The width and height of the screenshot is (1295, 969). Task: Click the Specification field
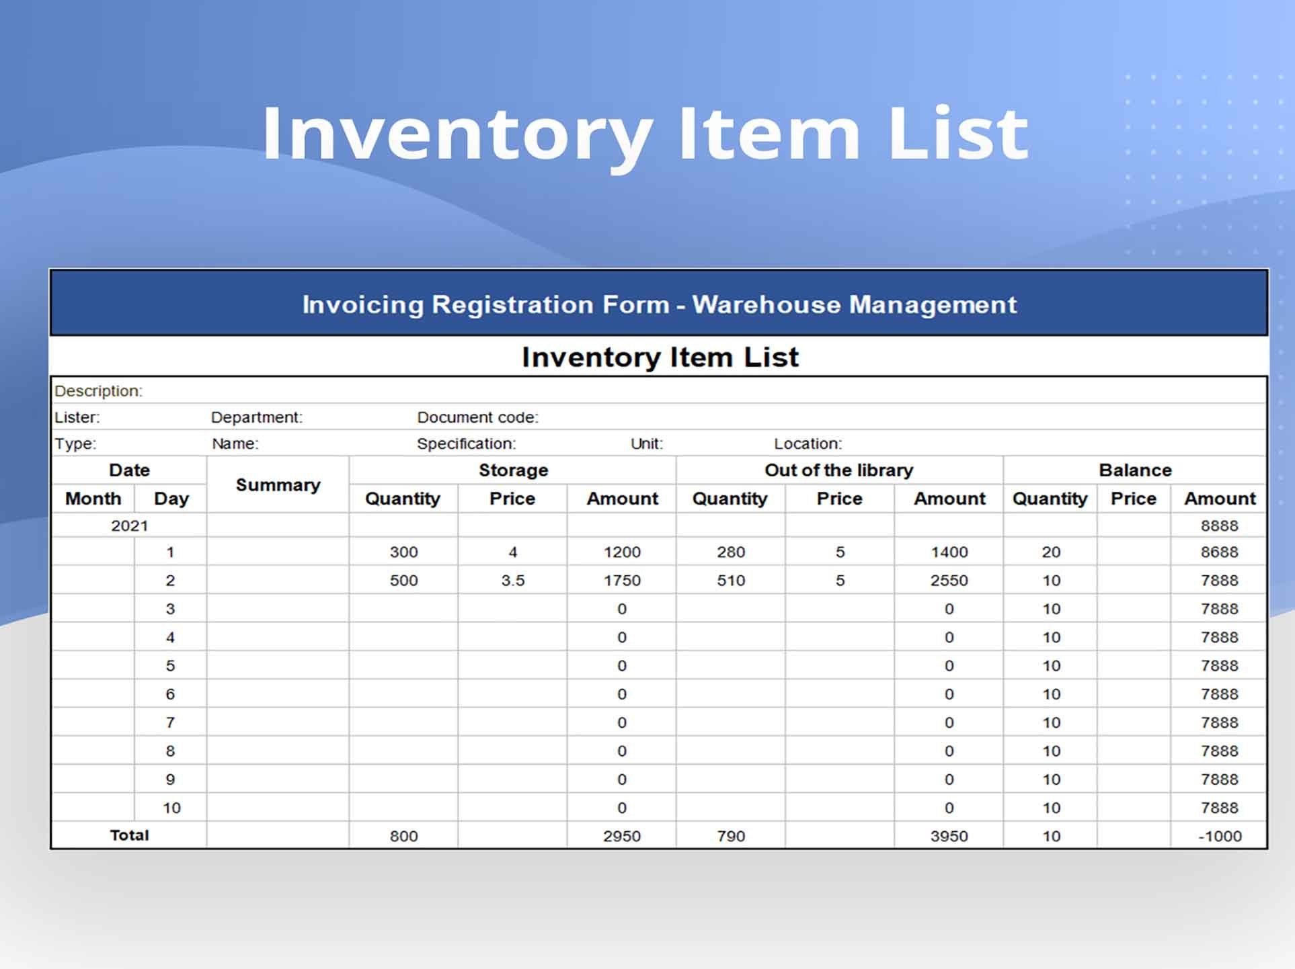466,444
